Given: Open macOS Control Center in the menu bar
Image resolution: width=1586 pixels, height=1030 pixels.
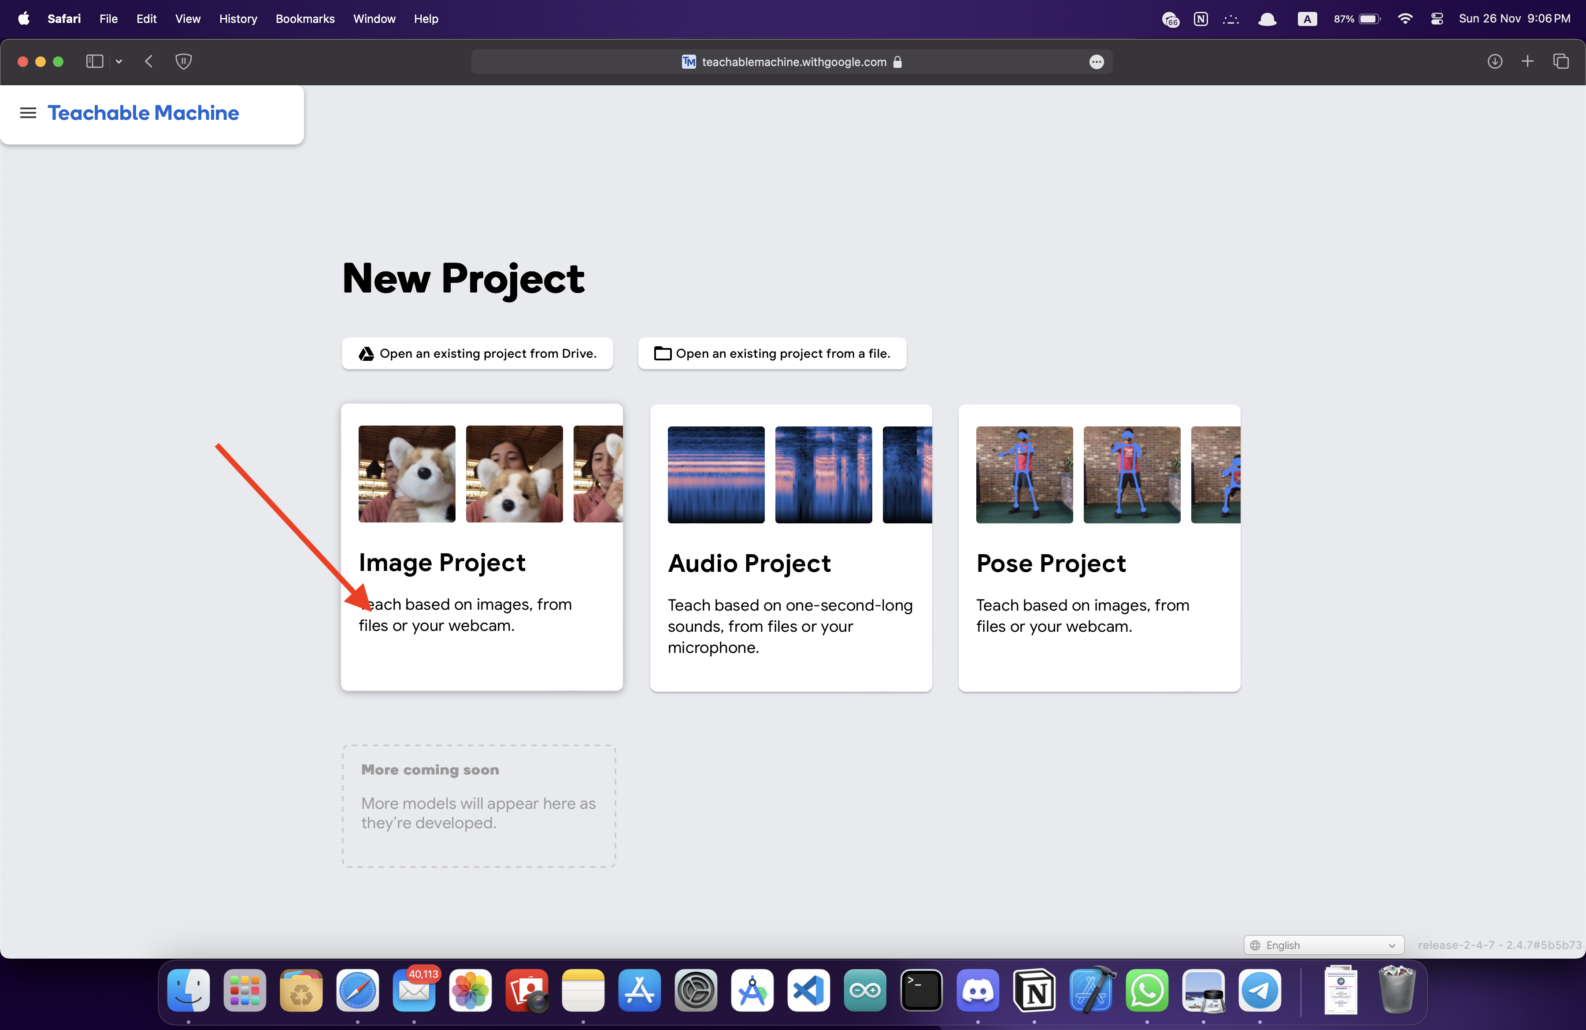Looking at the screenshot, I should pos(1437,19).
